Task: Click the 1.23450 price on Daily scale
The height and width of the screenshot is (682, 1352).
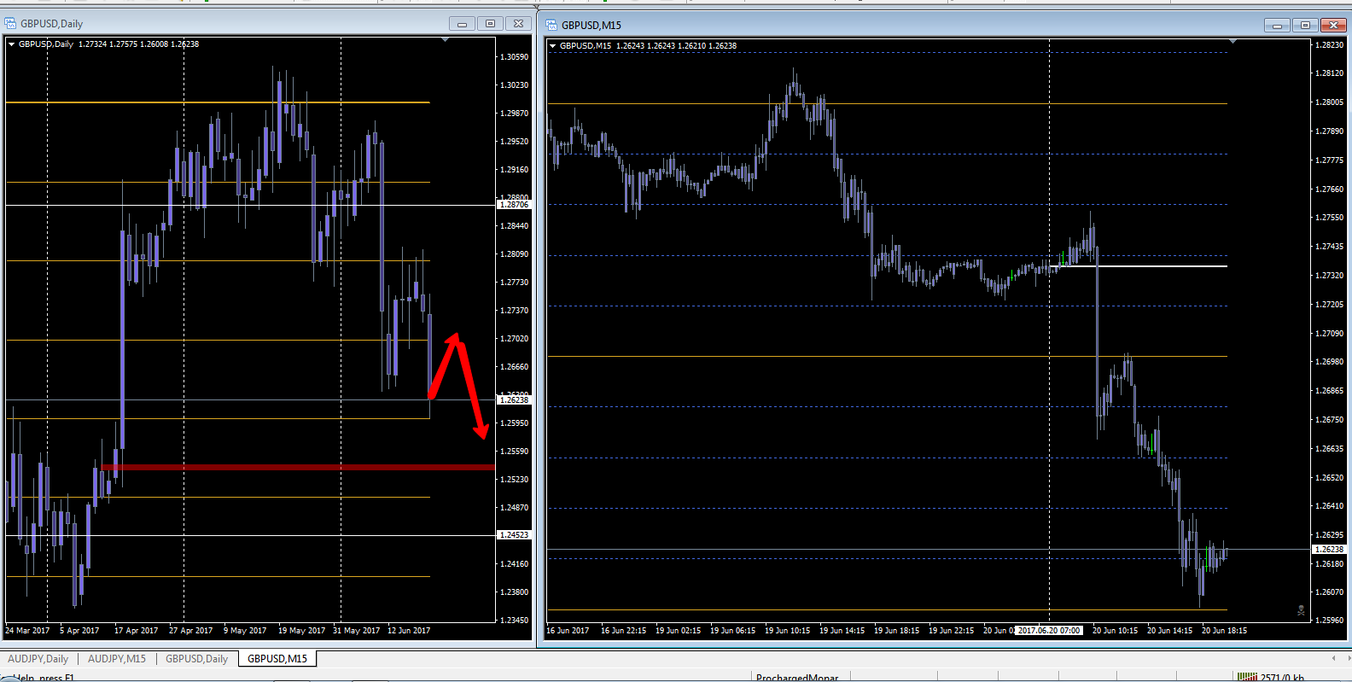Action: tap(514, 621)
